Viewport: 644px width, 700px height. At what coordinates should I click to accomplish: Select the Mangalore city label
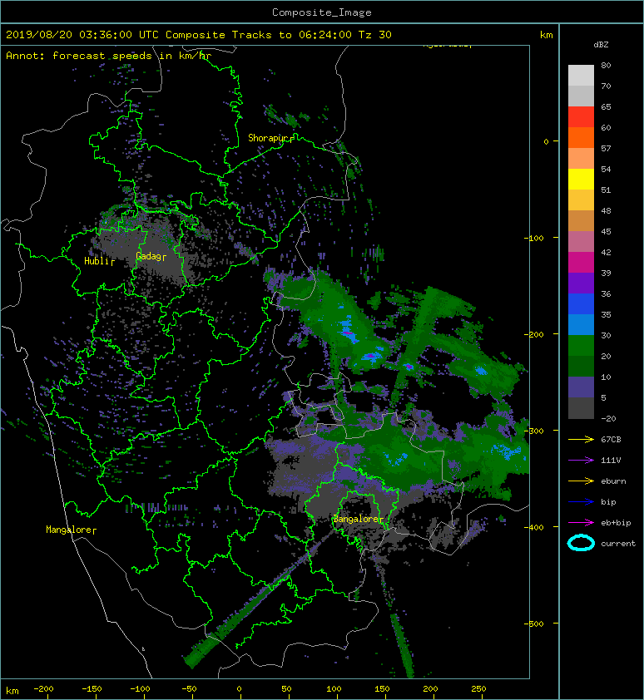69,530
